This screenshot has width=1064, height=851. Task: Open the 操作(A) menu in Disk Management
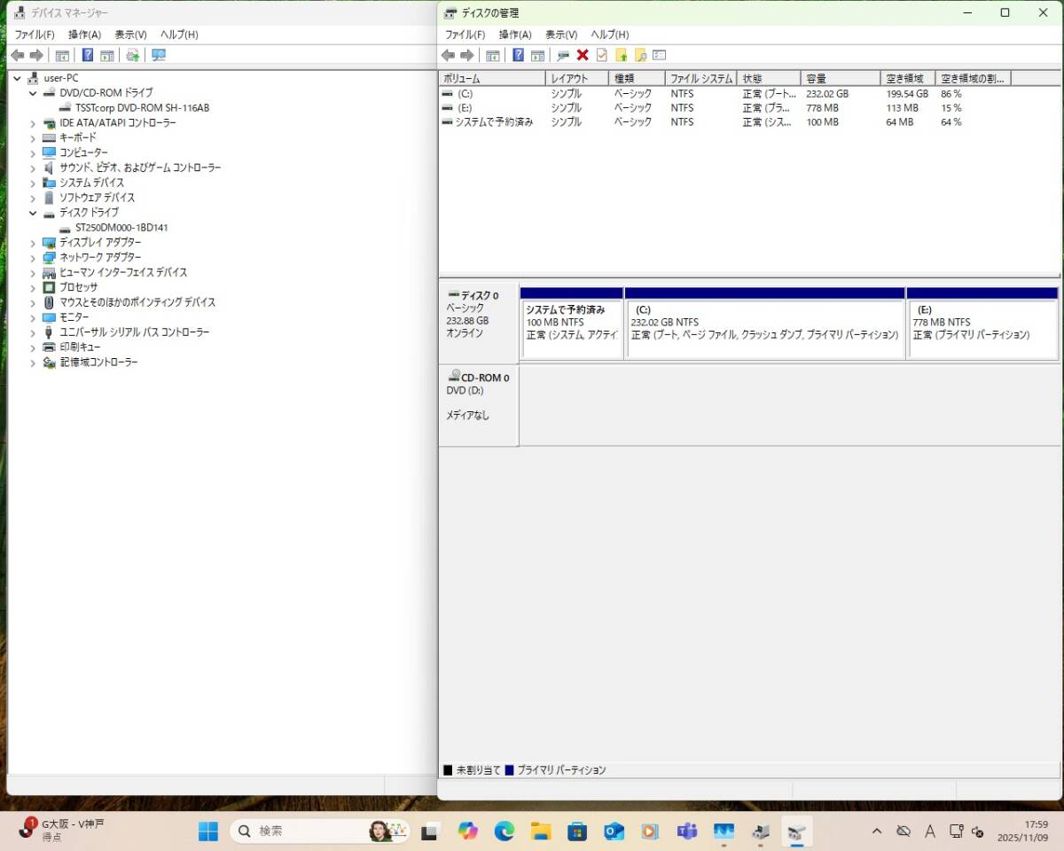click(x=513, y=35)
